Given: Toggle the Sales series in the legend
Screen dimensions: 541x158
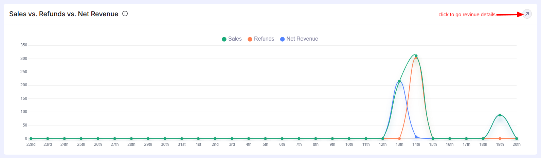Looking at the screenshot, I should click(232, 39).
